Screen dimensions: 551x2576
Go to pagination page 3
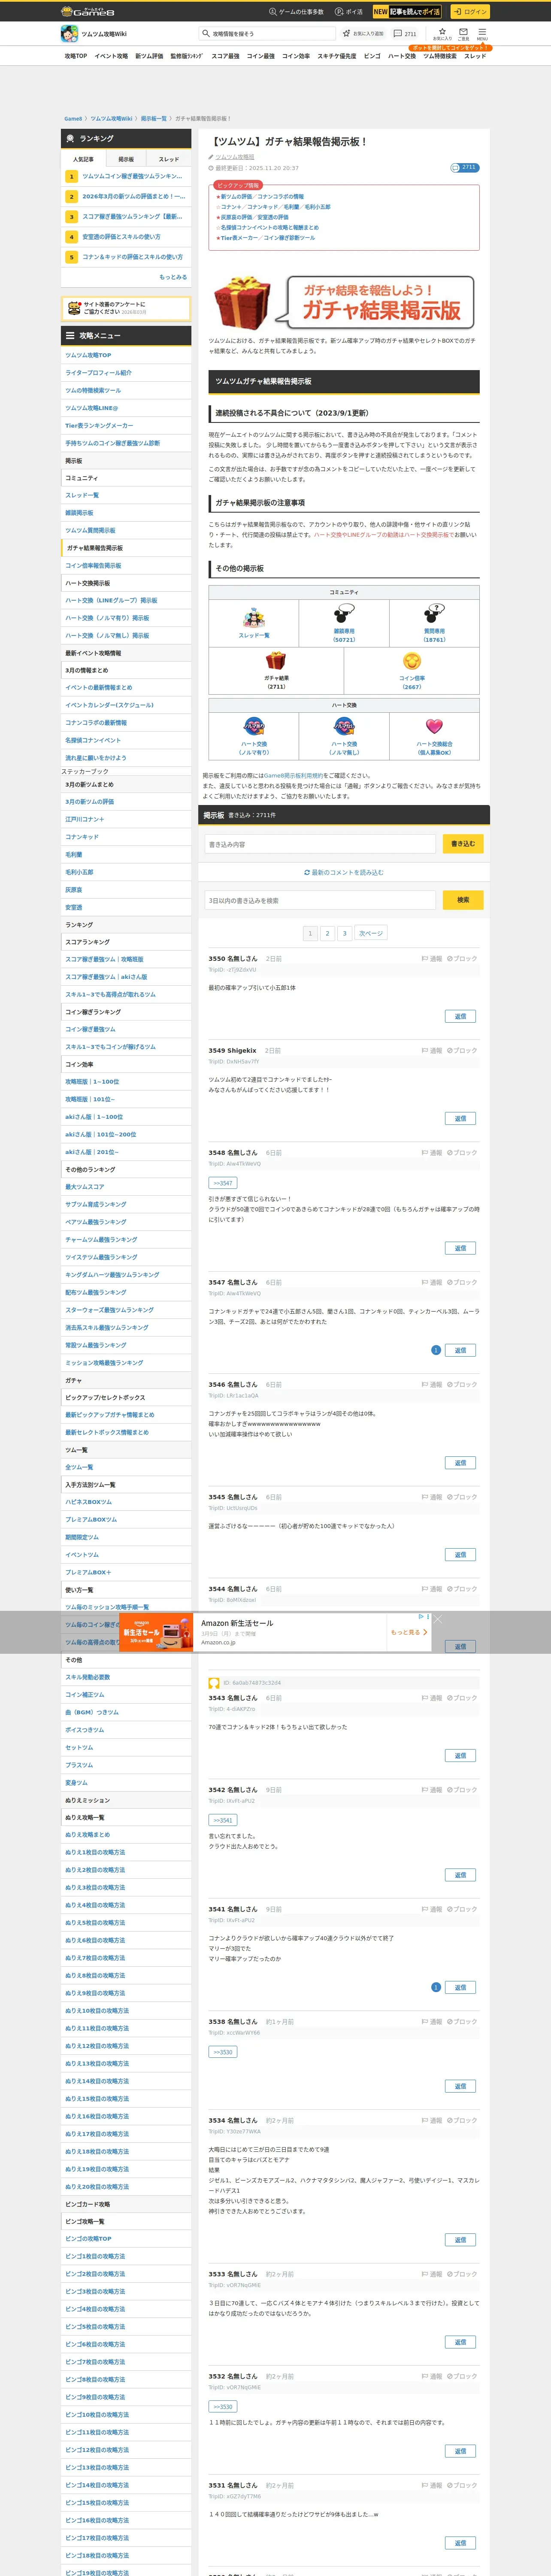click(x=344, y=933)
